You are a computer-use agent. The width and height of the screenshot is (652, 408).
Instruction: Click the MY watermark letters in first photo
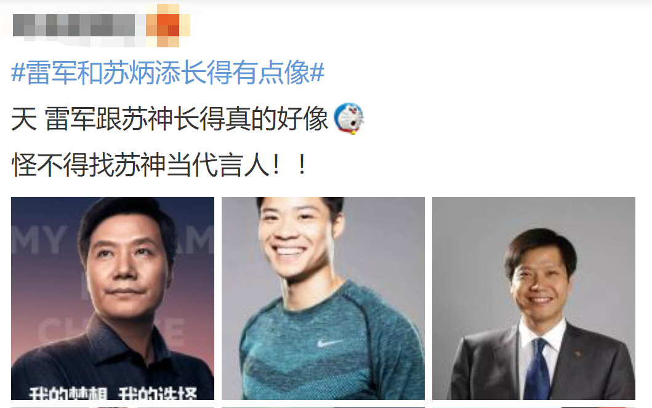pyautogui.click(x=39, y=240)
